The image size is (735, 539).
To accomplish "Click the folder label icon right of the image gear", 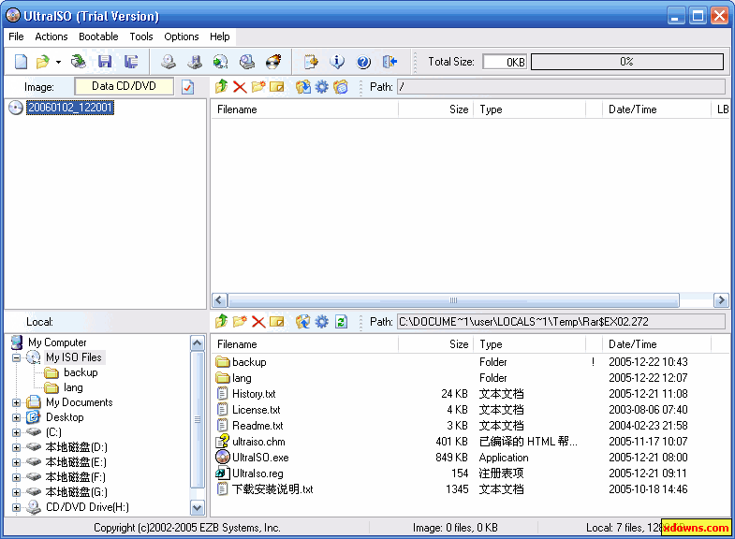I will tap(341, 87).
